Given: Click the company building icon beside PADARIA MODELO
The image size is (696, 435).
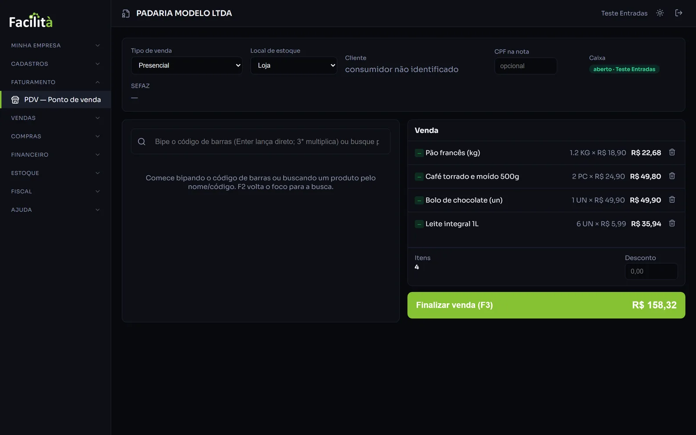Looking at the screenshot, I should click(126, 13).
